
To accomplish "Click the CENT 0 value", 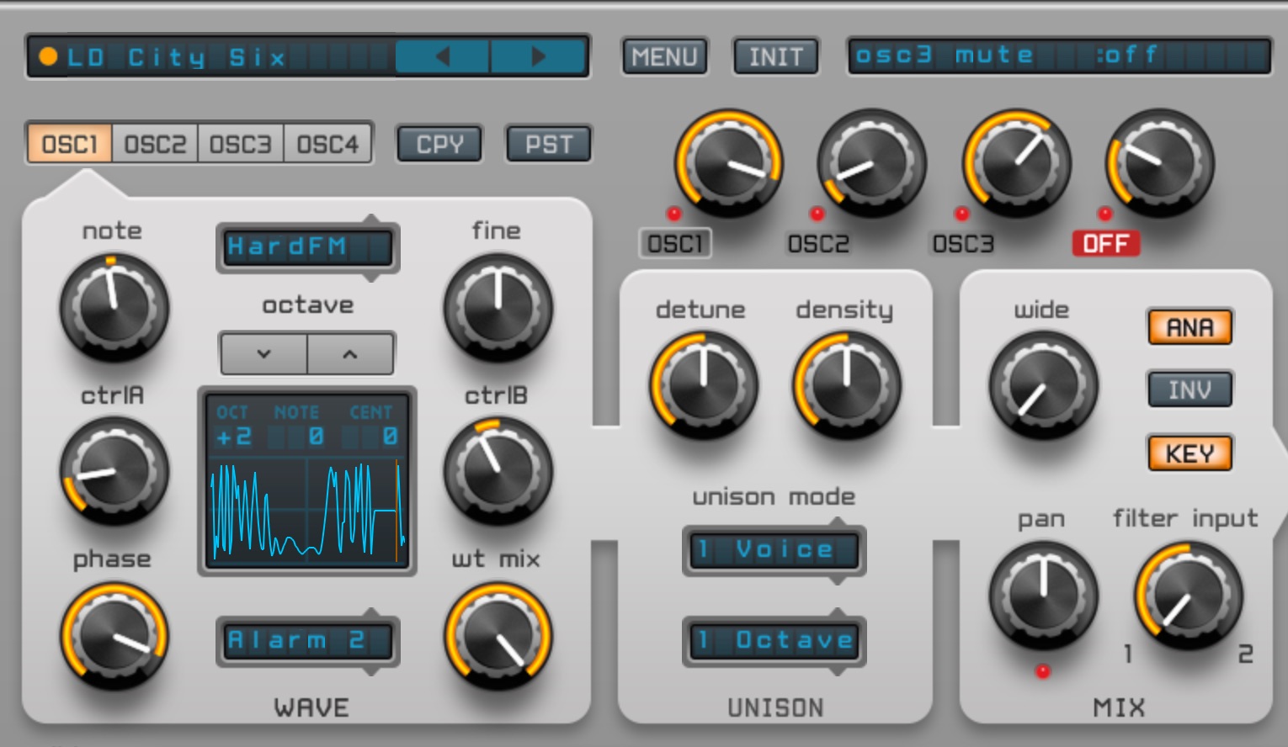I will pos(390,437).
